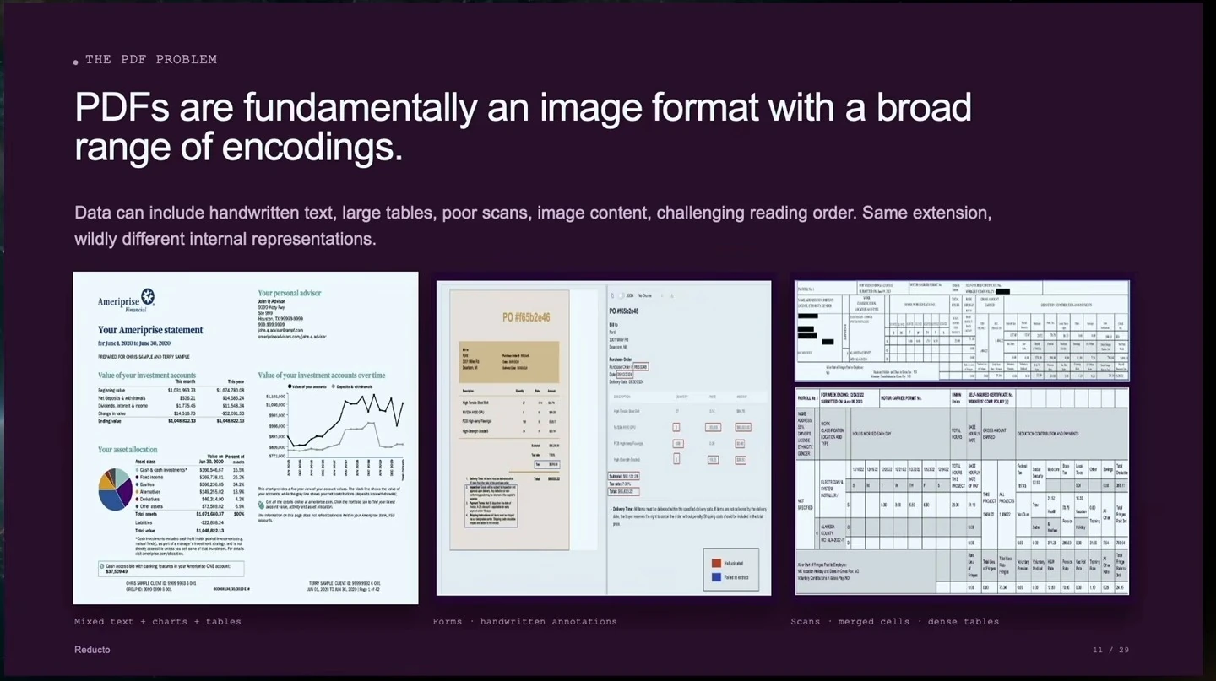
Task: Click 'Your asset allocation' heading
Action: [128, 450]
